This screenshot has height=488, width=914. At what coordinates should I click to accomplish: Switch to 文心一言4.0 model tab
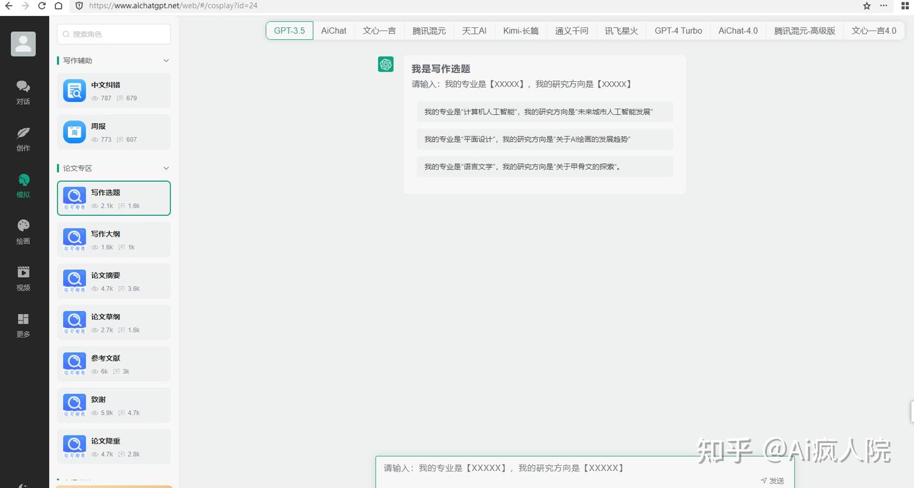[874, 30]
